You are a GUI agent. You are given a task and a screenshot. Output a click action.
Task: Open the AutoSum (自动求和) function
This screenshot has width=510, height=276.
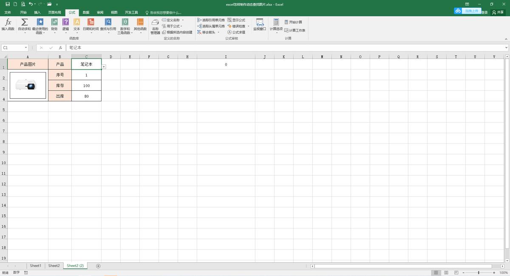(x=25, y=22)
